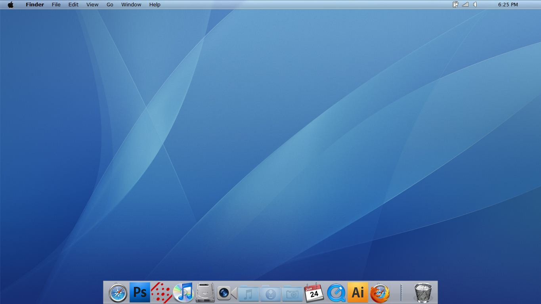Launch the video camera app in dock

(227, 293)
